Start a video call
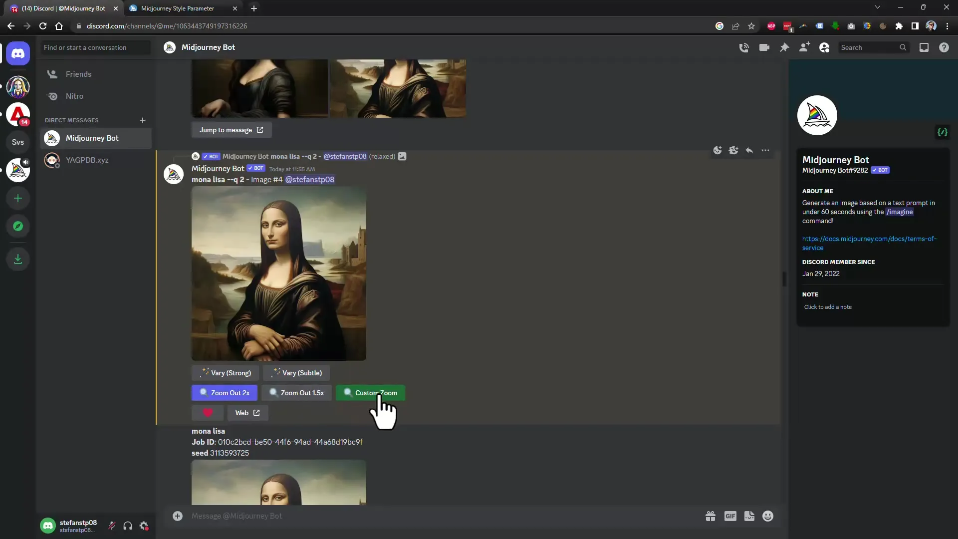Image resolution: width=958 pixels, height=539 pixels. click(x=764, y=47)
